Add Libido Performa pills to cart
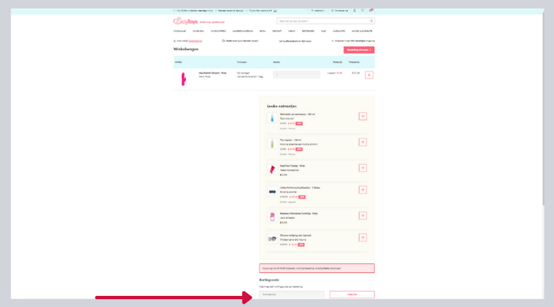The height and width of the screenshot is (307, 554). tap(363, 191)
